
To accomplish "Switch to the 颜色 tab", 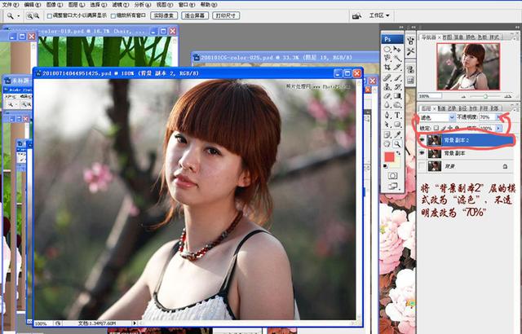I will pyautogui.click(x=470, y=37).
